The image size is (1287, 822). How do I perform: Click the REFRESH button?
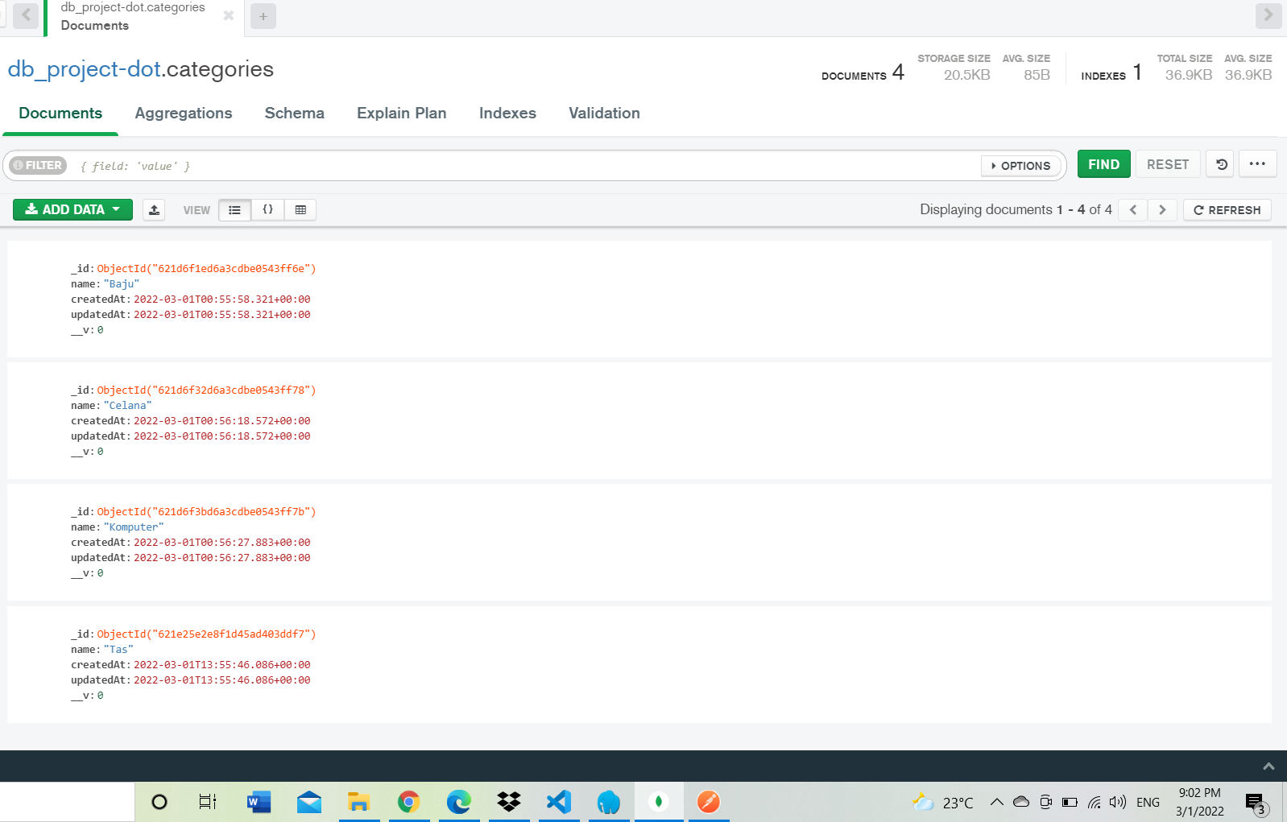click(x=1227, y=210)
